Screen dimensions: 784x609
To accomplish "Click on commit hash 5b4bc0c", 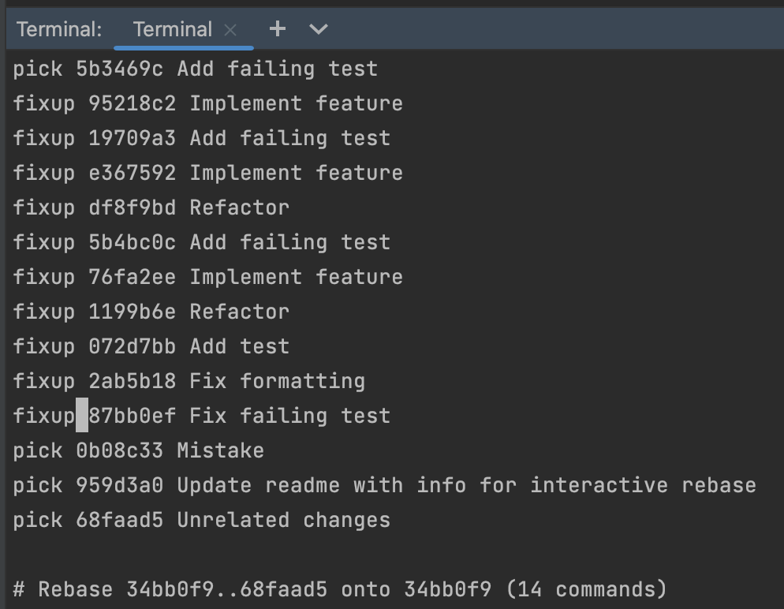I will pyautogui.click(x=132, y=242).
